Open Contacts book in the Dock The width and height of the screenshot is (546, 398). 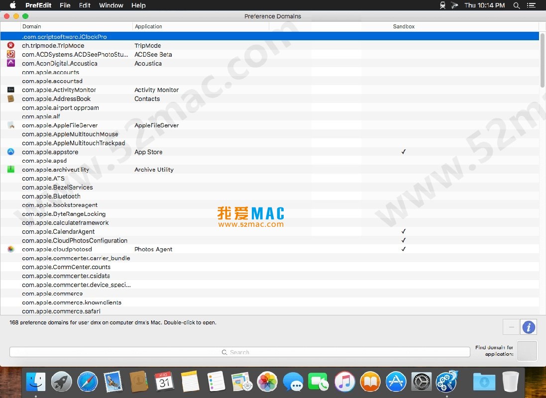[138, 382]
